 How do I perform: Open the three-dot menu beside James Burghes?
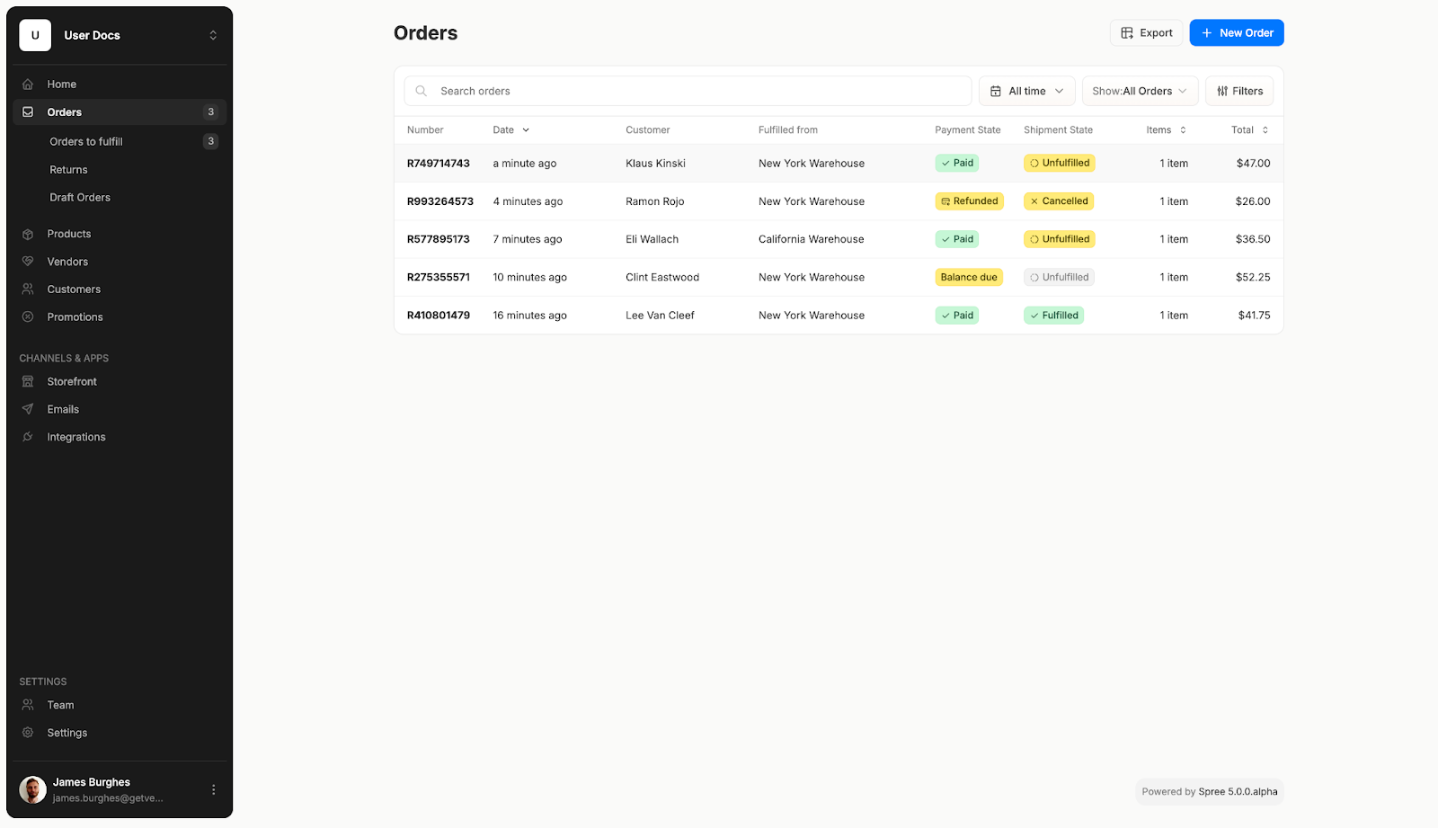point(213,789)
